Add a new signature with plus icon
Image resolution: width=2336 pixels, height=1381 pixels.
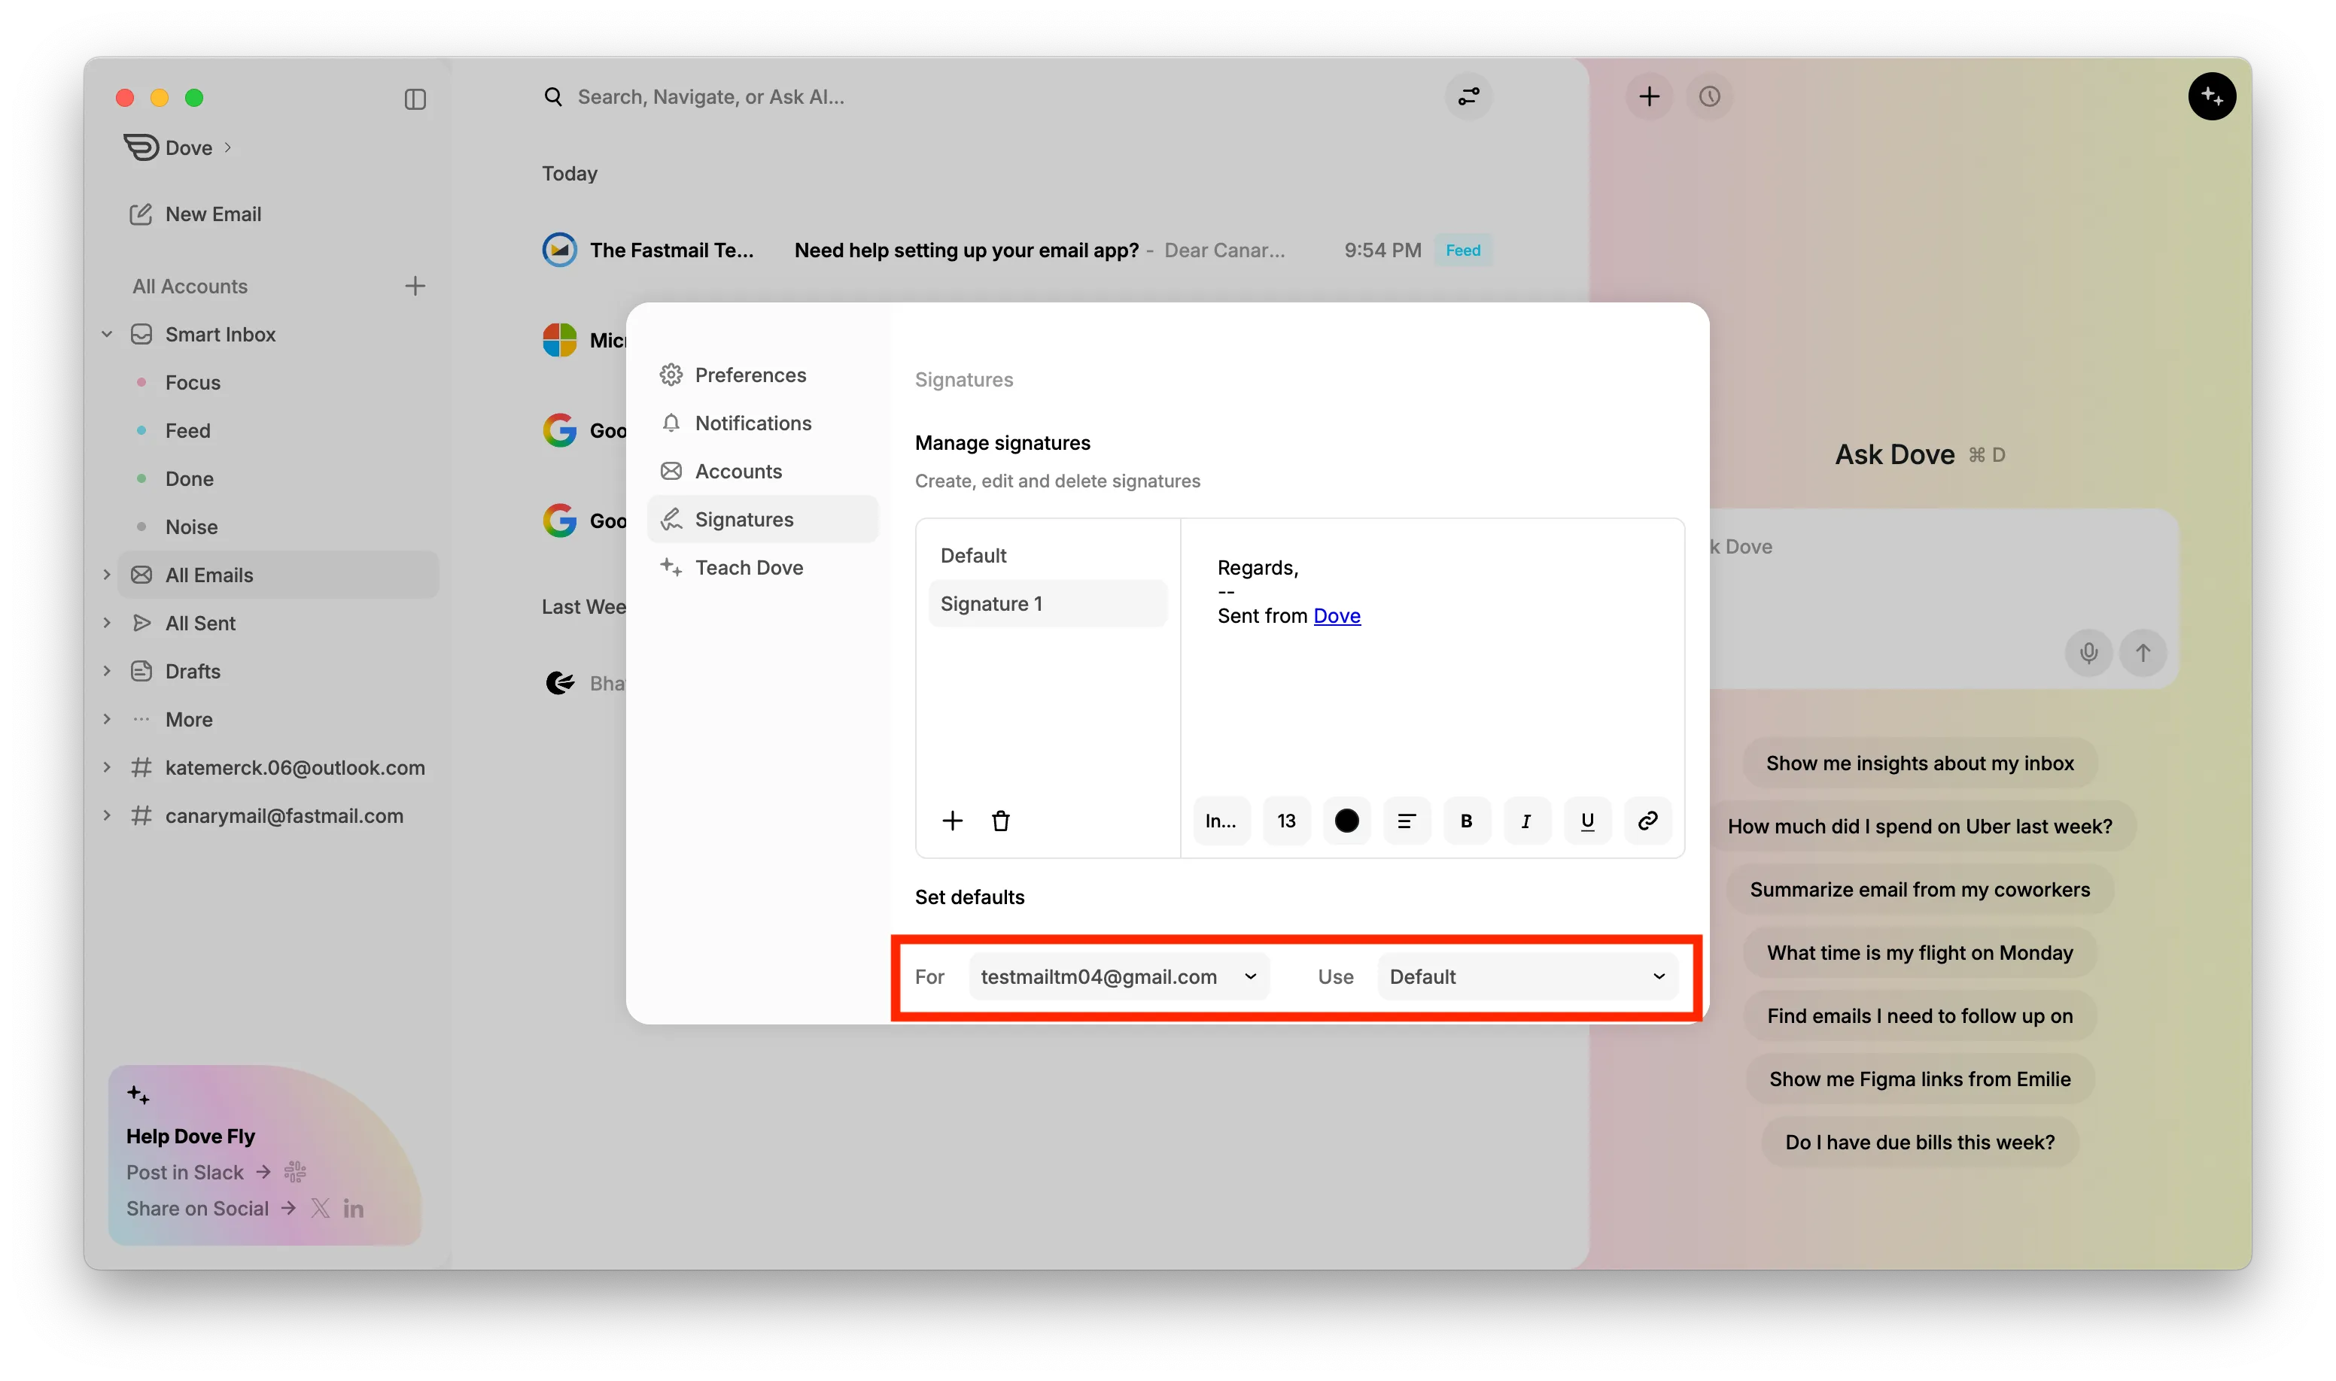tap(951, 821)
